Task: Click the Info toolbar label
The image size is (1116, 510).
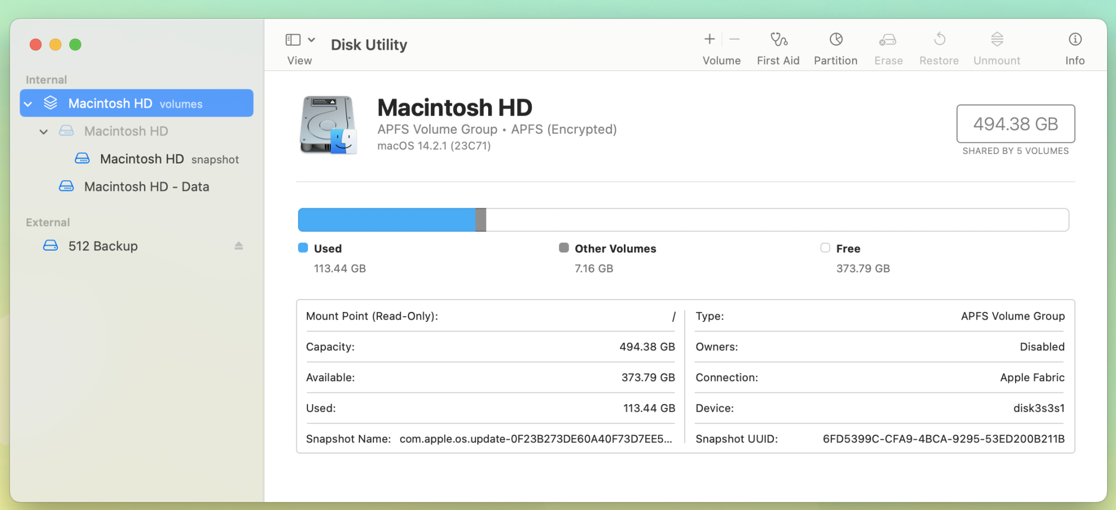Action: pyautogui.click(x=1075, y=60)
